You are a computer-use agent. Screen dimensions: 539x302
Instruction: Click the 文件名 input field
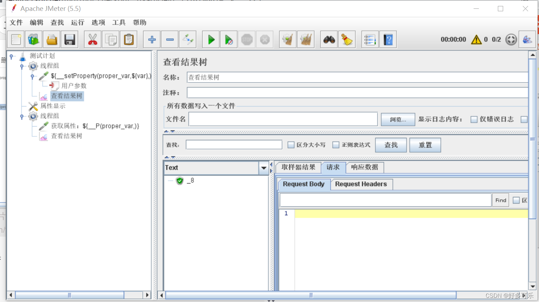(283, 119)
